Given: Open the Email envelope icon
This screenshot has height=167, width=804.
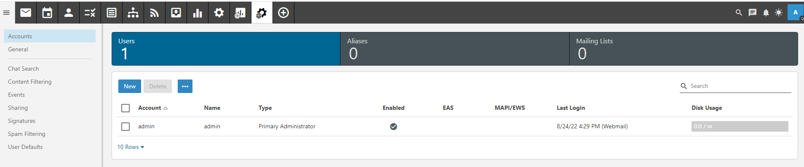Looking at the screenshot, I should (x=26, y=13).
